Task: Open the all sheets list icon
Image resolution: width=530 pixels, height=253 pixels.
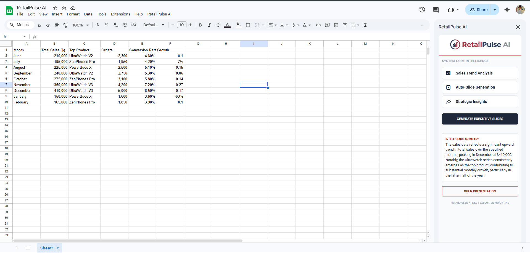Action: click(28, 248)
